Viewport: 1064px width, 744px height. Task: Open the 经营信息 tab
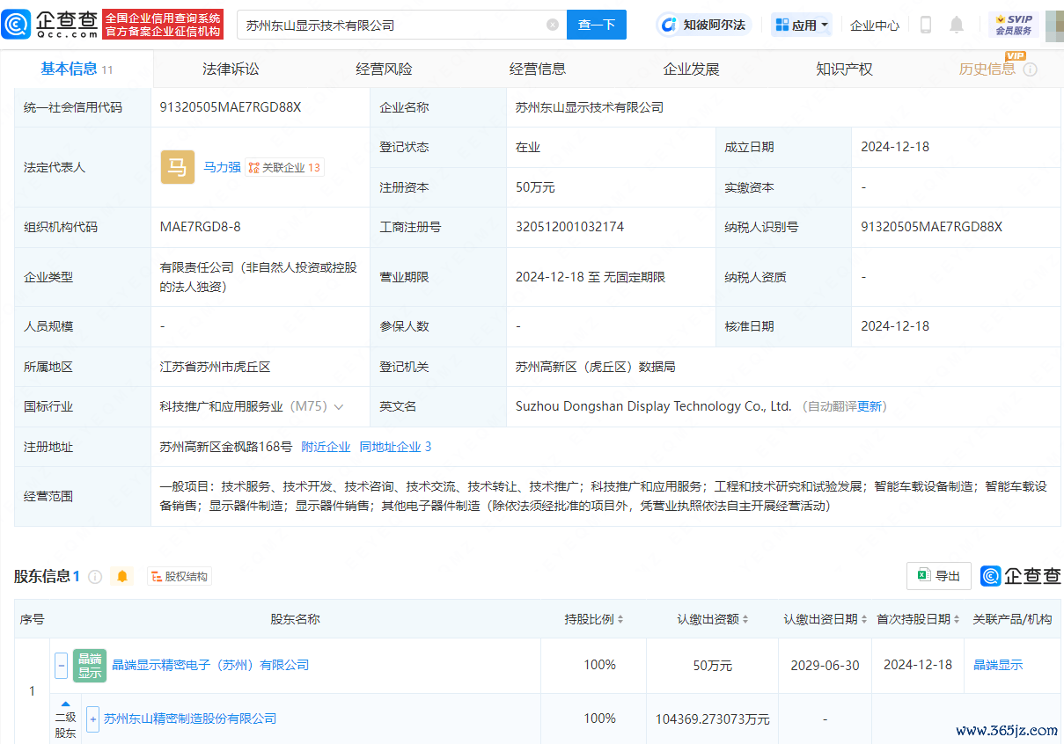[538, 69]
